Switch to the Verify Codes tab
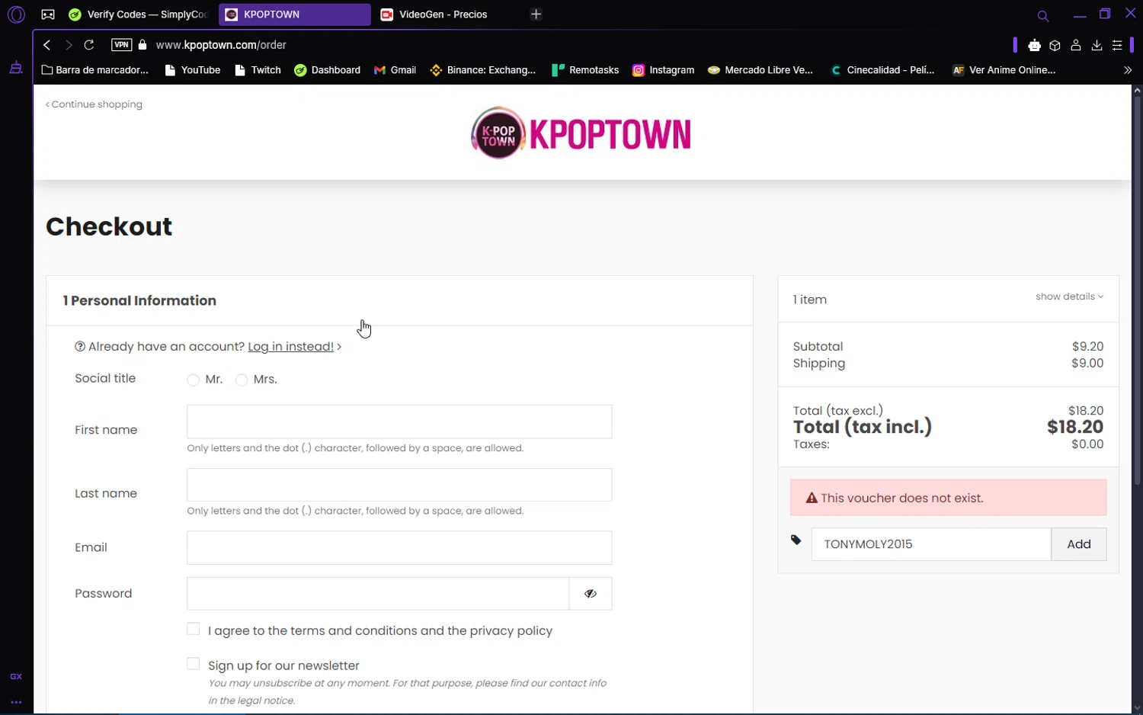 pos(139,14)
